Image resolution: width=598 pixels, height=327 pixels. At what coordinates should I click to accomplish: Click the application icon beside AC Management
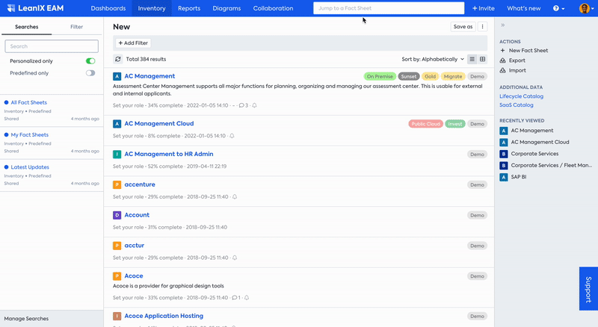click(117, 76)
